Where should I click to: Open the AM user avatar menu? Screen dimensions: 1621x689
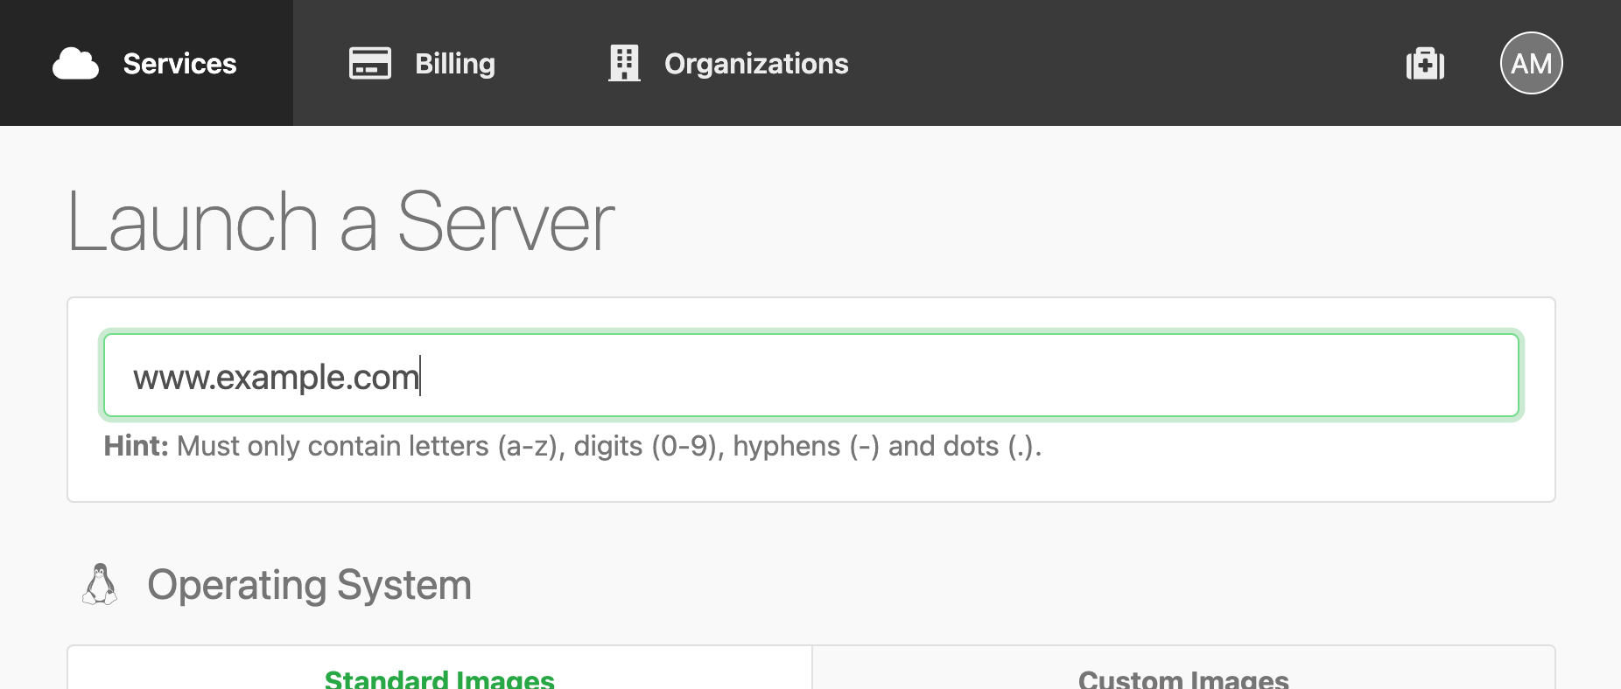pos(1531,63)
